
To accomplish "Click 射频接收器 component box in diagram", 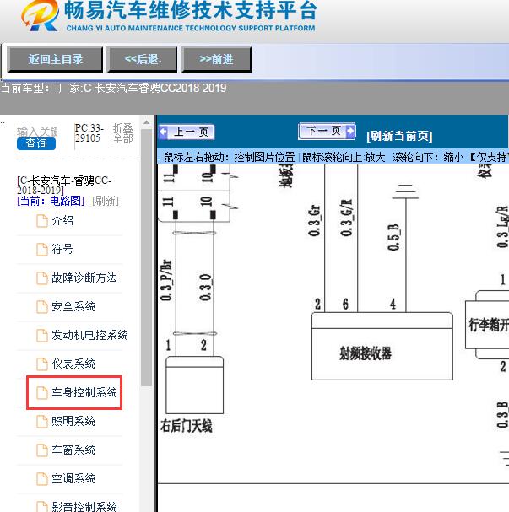I will 382,346.
